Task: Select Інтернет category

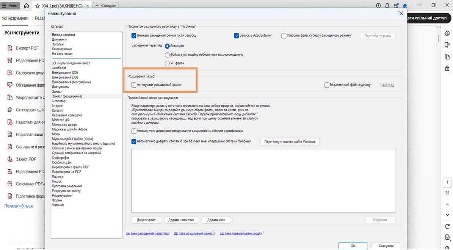Action: click(x=58, y=106)
